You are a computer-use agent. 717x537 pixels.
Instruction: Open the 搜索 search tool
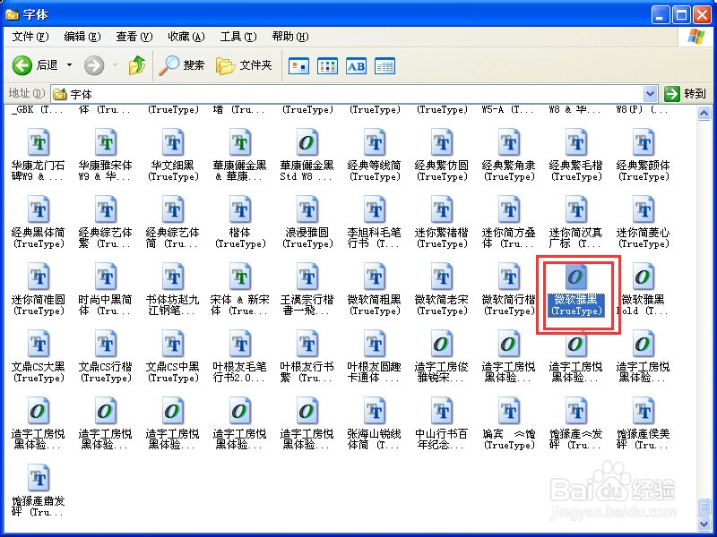(182, 65)
